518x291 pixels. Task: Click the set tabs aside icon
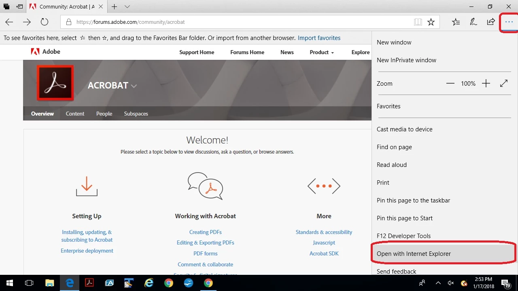19,7
